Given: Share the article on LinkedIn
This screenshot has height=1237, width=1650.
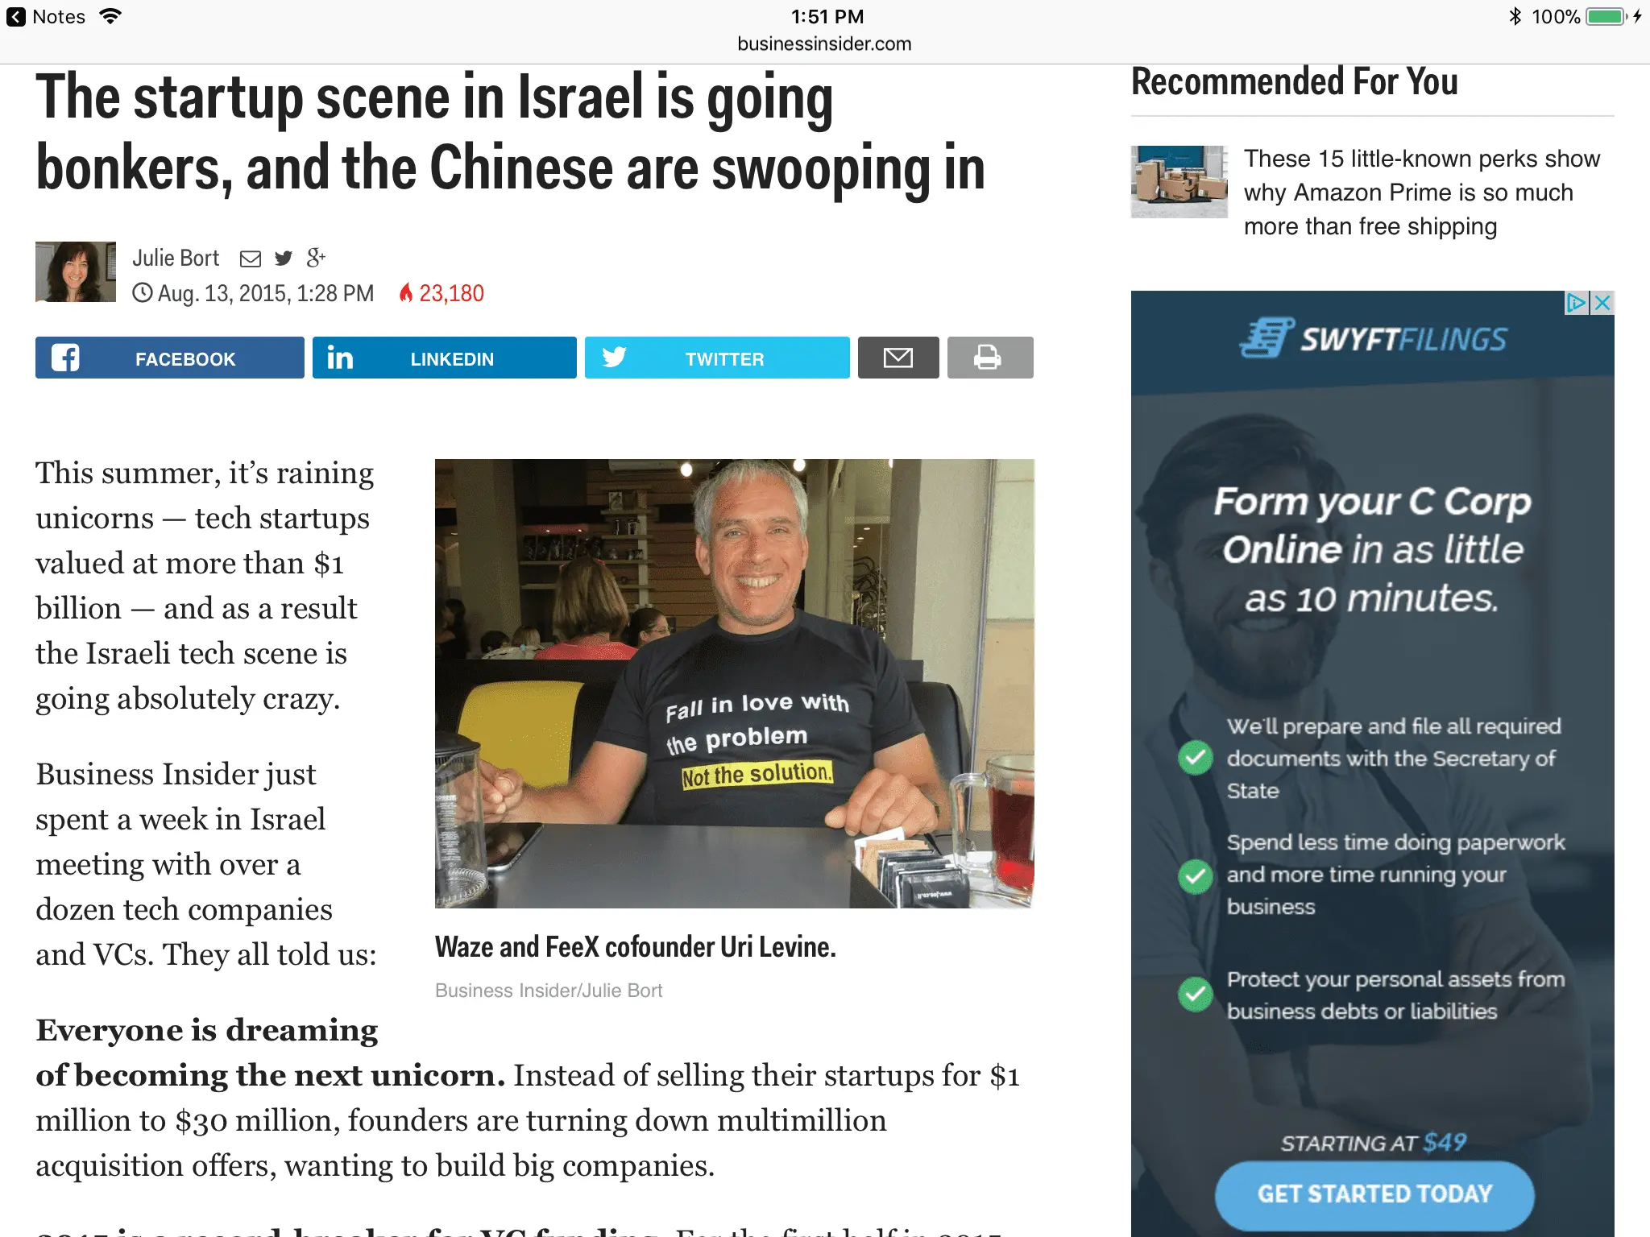Looking at the screenshot, I should point(445,358).
